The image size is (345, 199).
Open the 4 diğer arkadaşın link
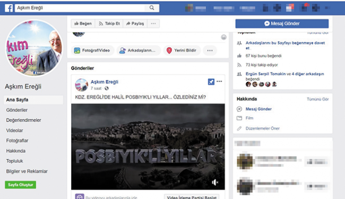click(x=308, y=74)
